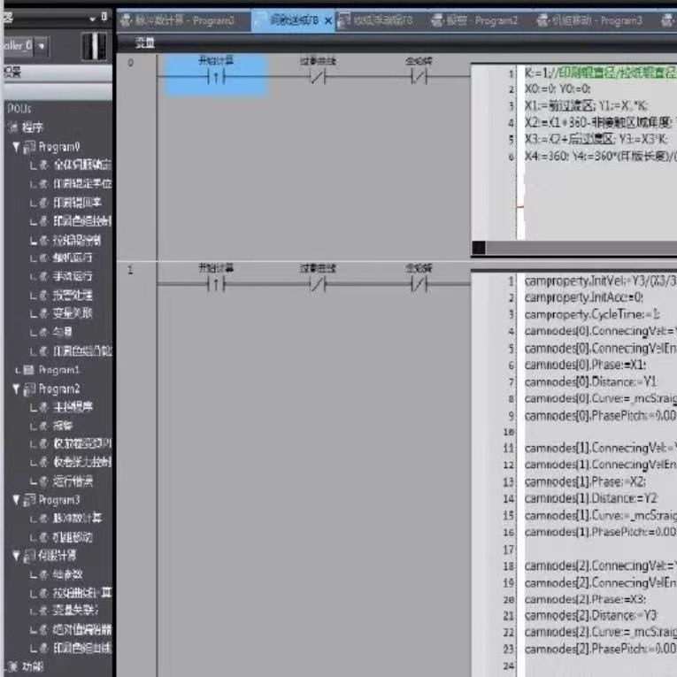
Task: Click code line camproperty.InitAcc:=0;
Action: (584, 297)
